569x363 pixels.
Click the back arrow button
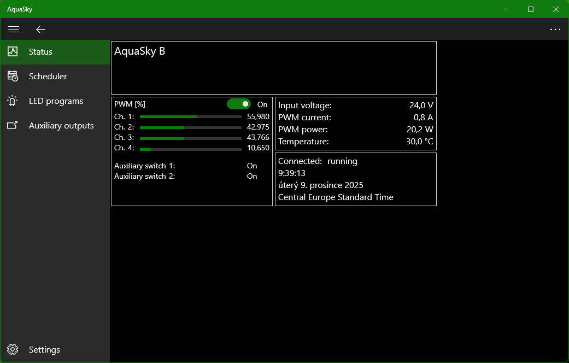tap(40, 30)
